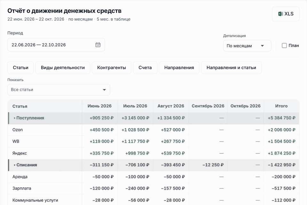
Task: Click Списания June value −311 150 ₽
Action: [x=102, y=165]
